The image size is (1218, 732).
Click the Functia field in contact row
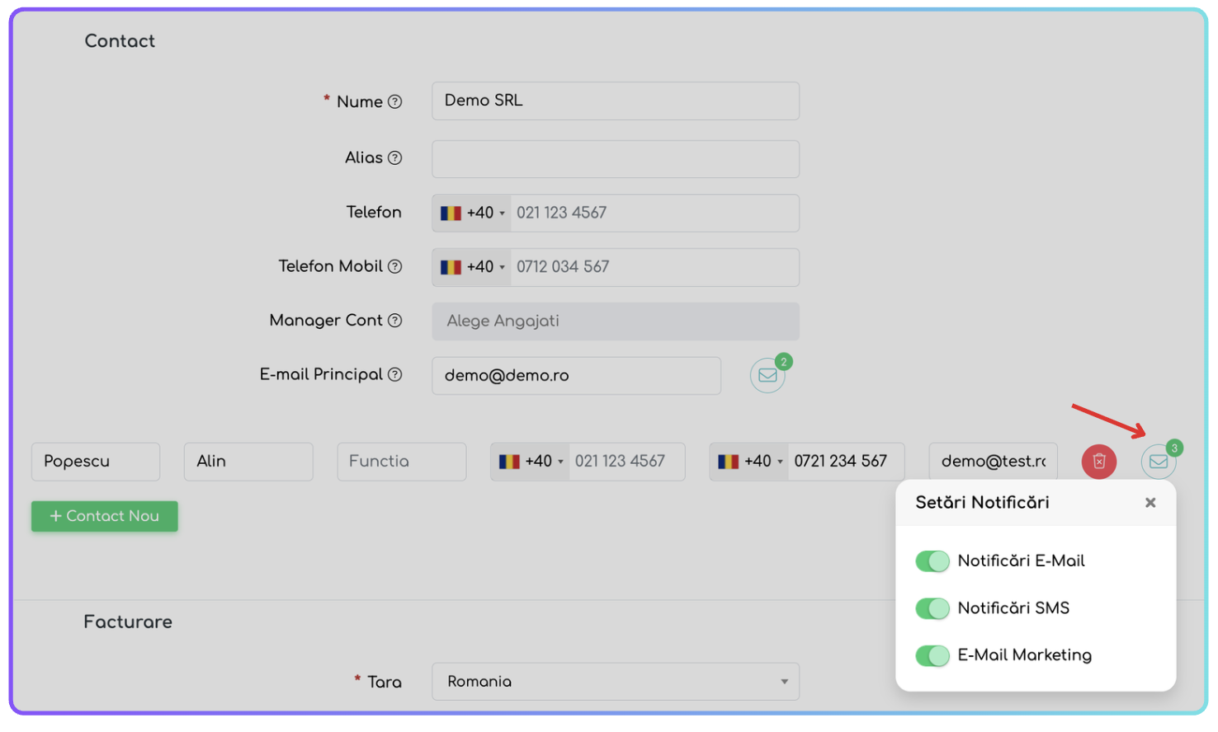[x=401, y=462]
